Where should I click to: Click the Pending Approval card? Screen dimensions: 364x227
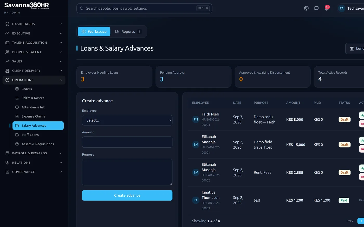[193, 77]
